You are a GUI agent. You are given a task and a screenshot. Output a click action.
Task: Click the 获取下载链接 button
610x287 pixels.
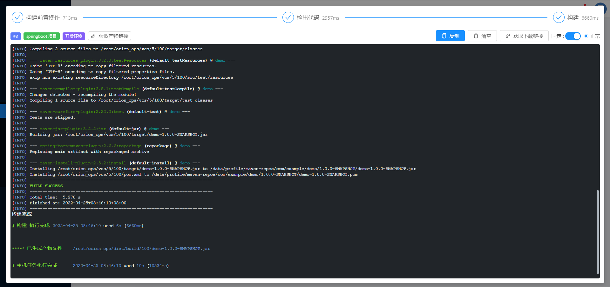tap(524, 36)
